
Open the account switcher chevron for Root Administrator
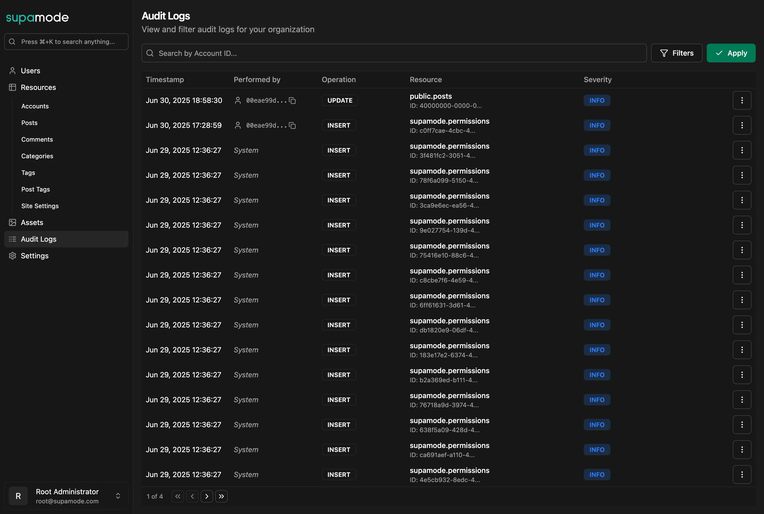[118, 496]
